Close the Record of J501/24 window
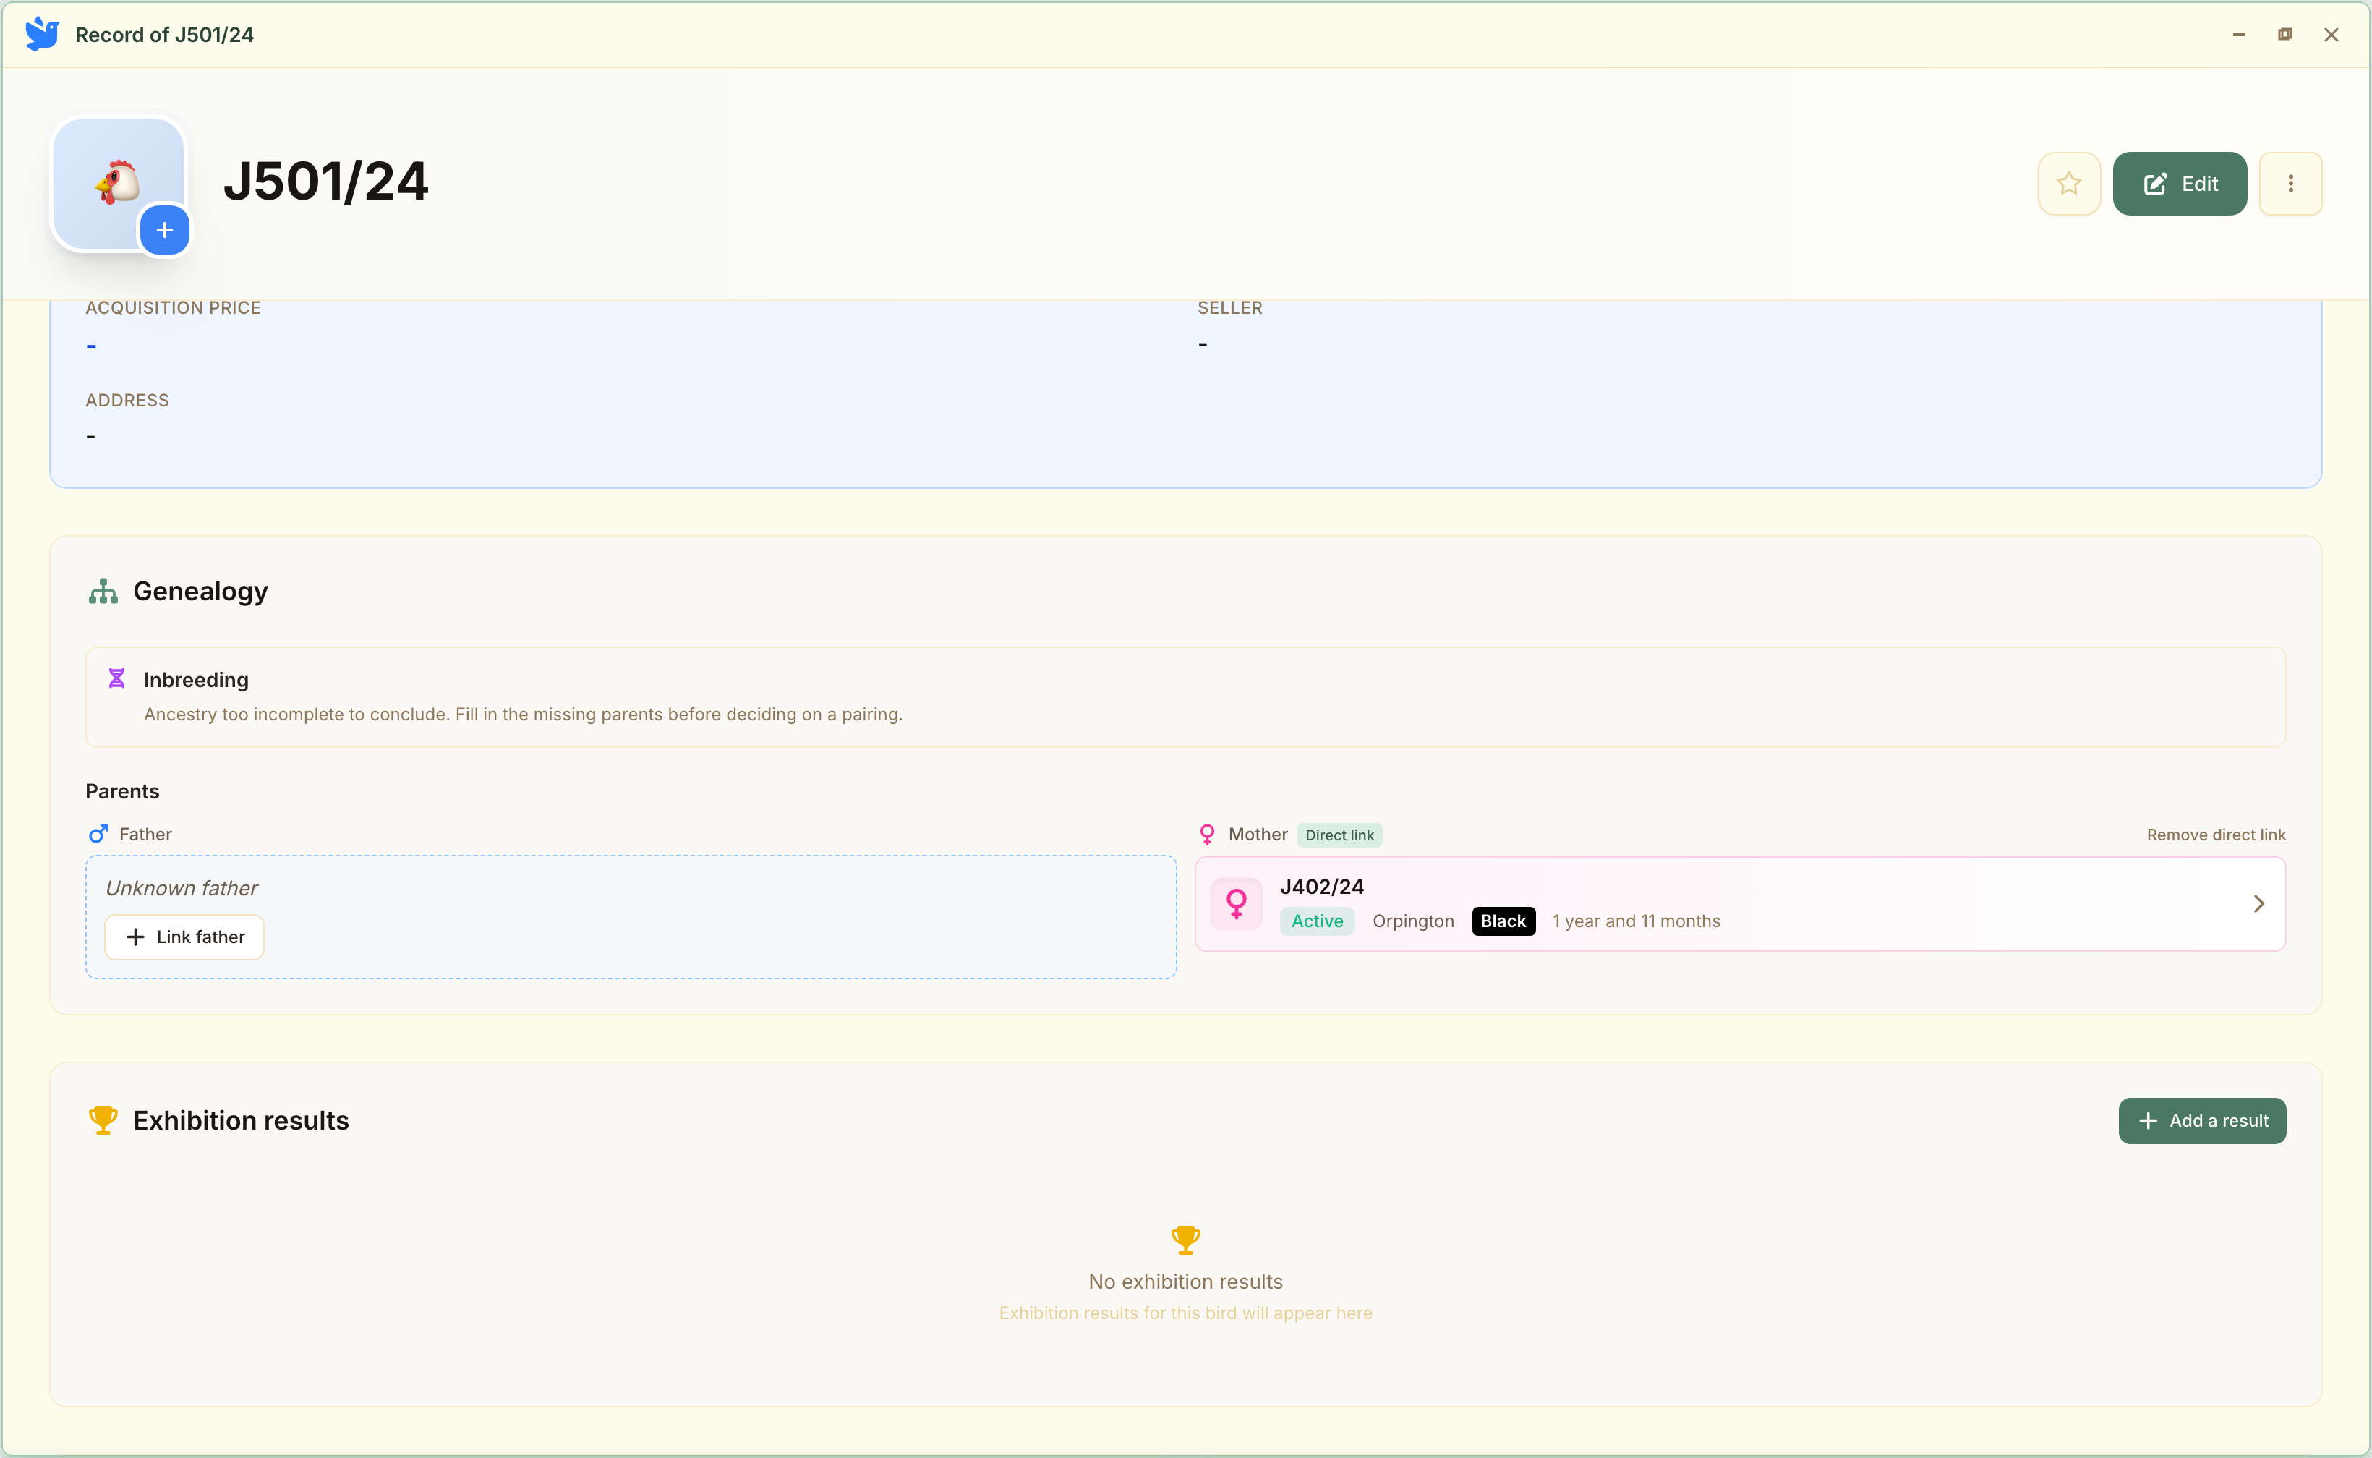 (x=2331, y=35)
